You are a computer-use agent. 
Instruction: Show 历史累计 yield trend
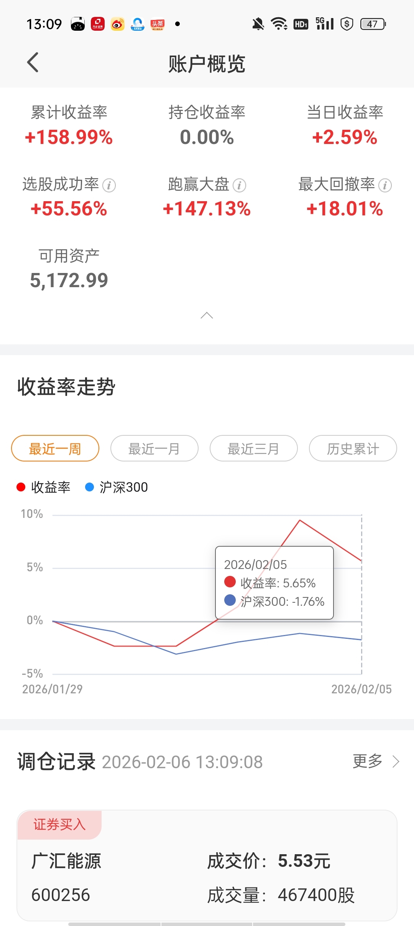pos(353,448)
